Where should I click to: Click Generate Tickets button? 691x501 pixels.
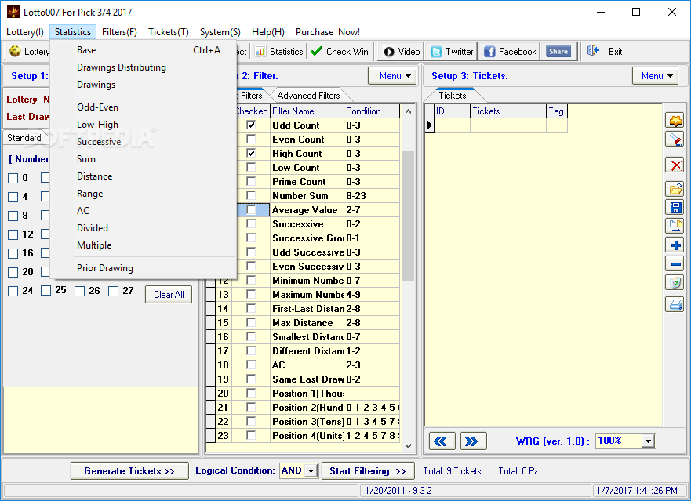(x=129, y=470)
